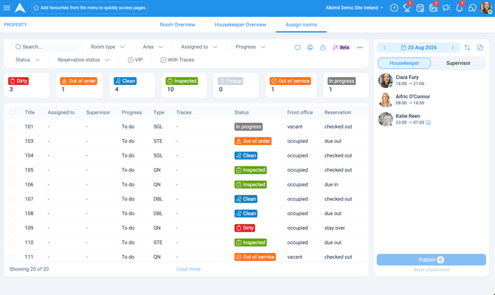Tick the checkbox for room 105

13,170
